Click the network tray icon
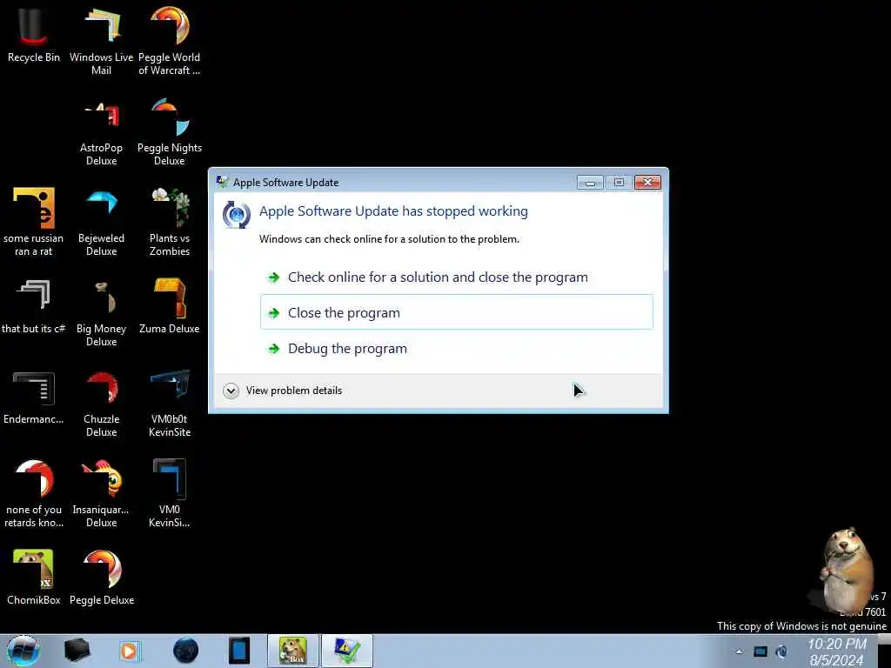 tap(760, 651)
